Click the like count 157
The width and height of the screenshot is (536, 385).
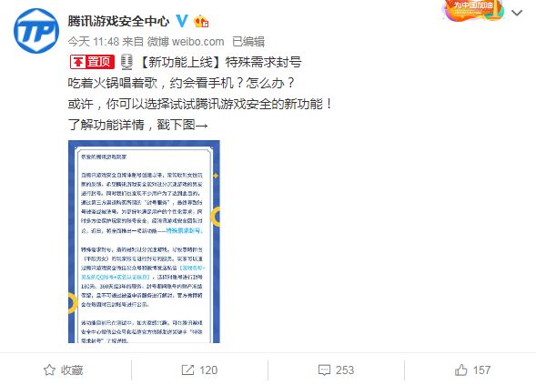pyautogui.click(x=481, y=370)
